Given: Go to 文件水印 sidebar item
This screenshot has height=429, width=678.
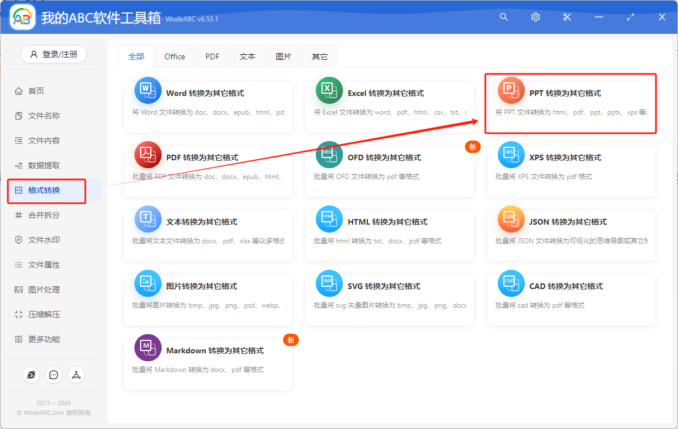Looking at the screenshot, I should [44, 240].
